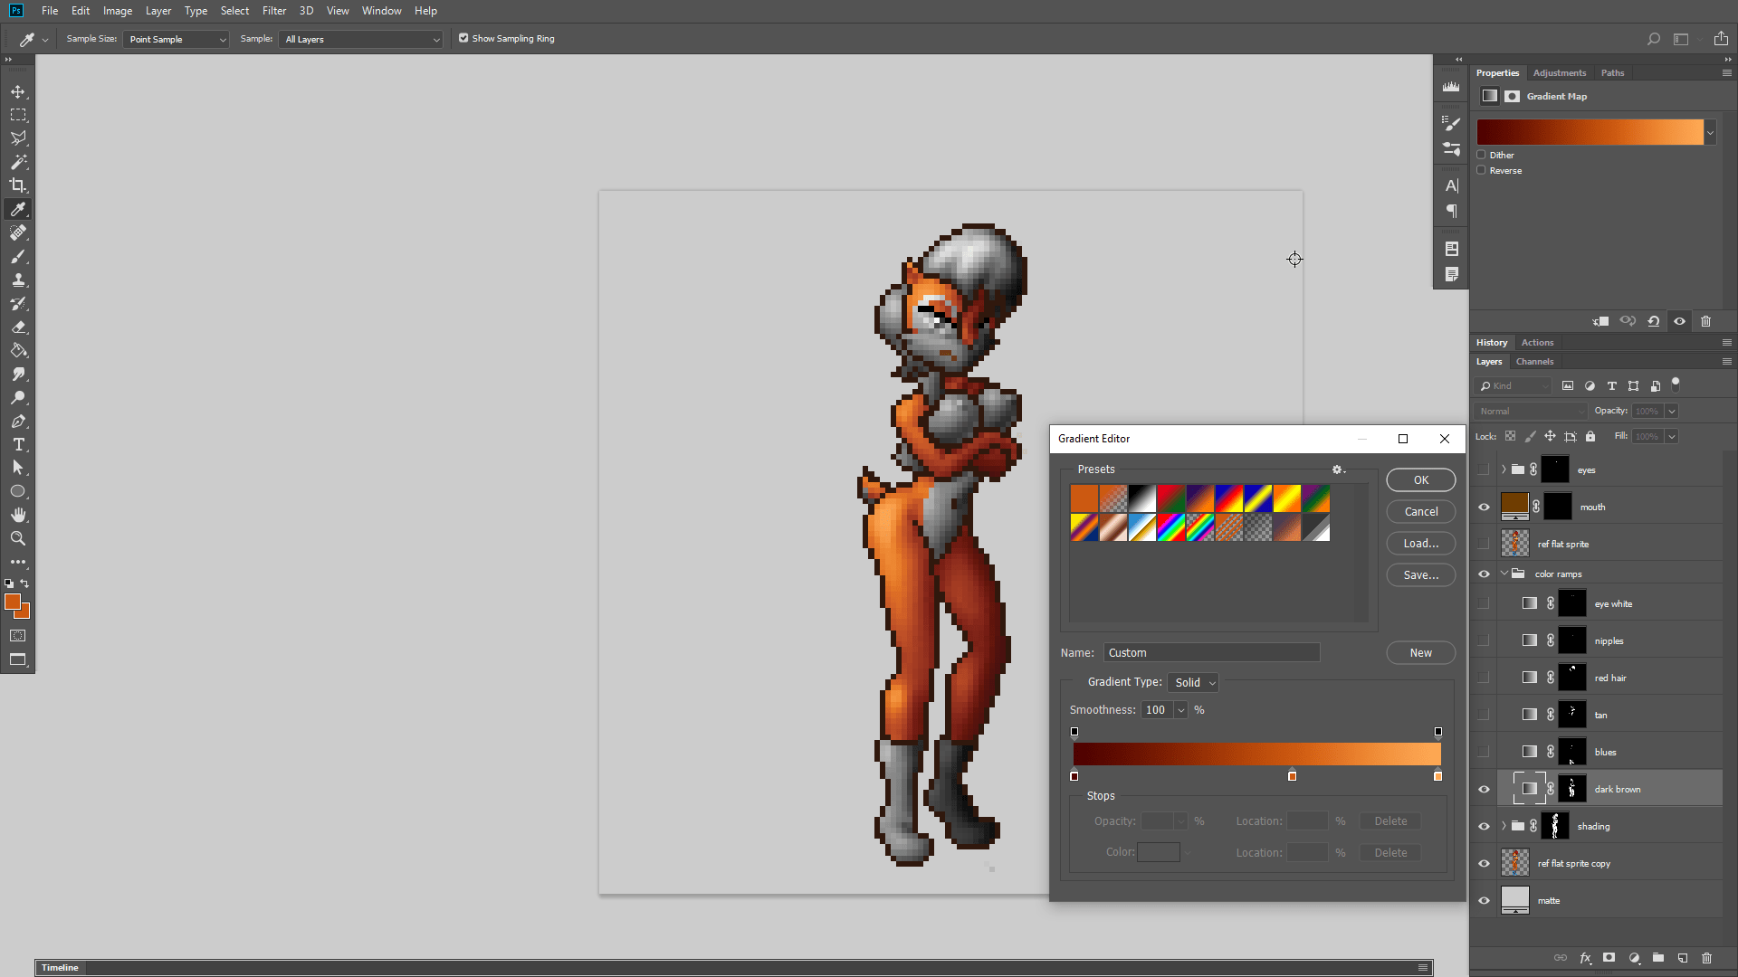Select the Crop tool
The width and height of the screenshot is (1738, 977).
click(18, 185)
